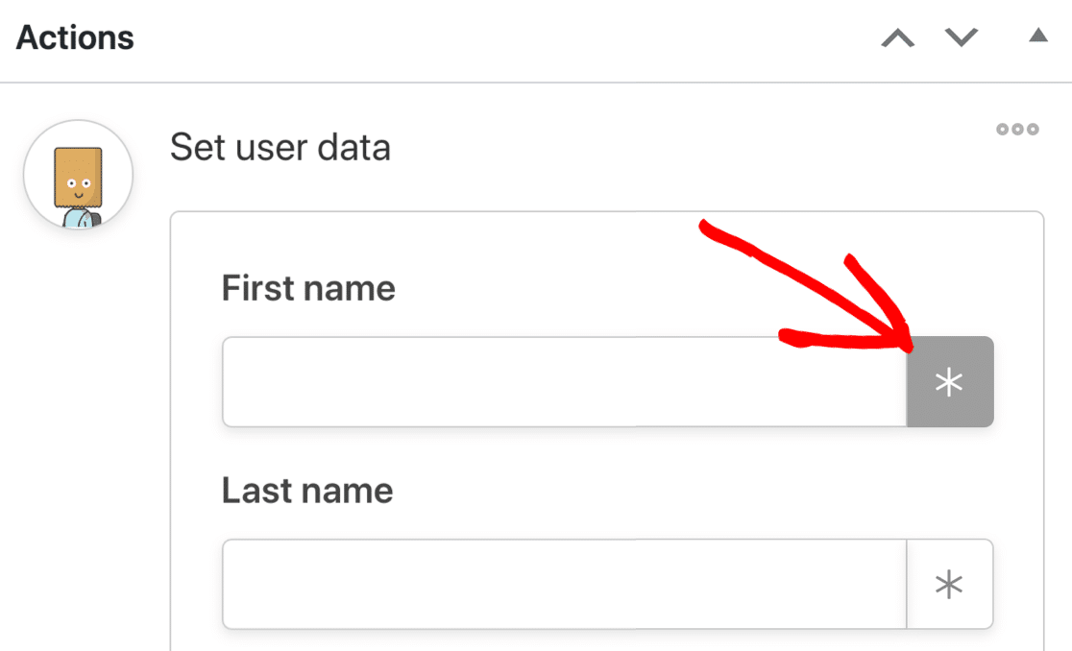The height and width of the screenshot is (651, 1072).
Task: Click the Last name field label
Action: [x=307, y=491]
